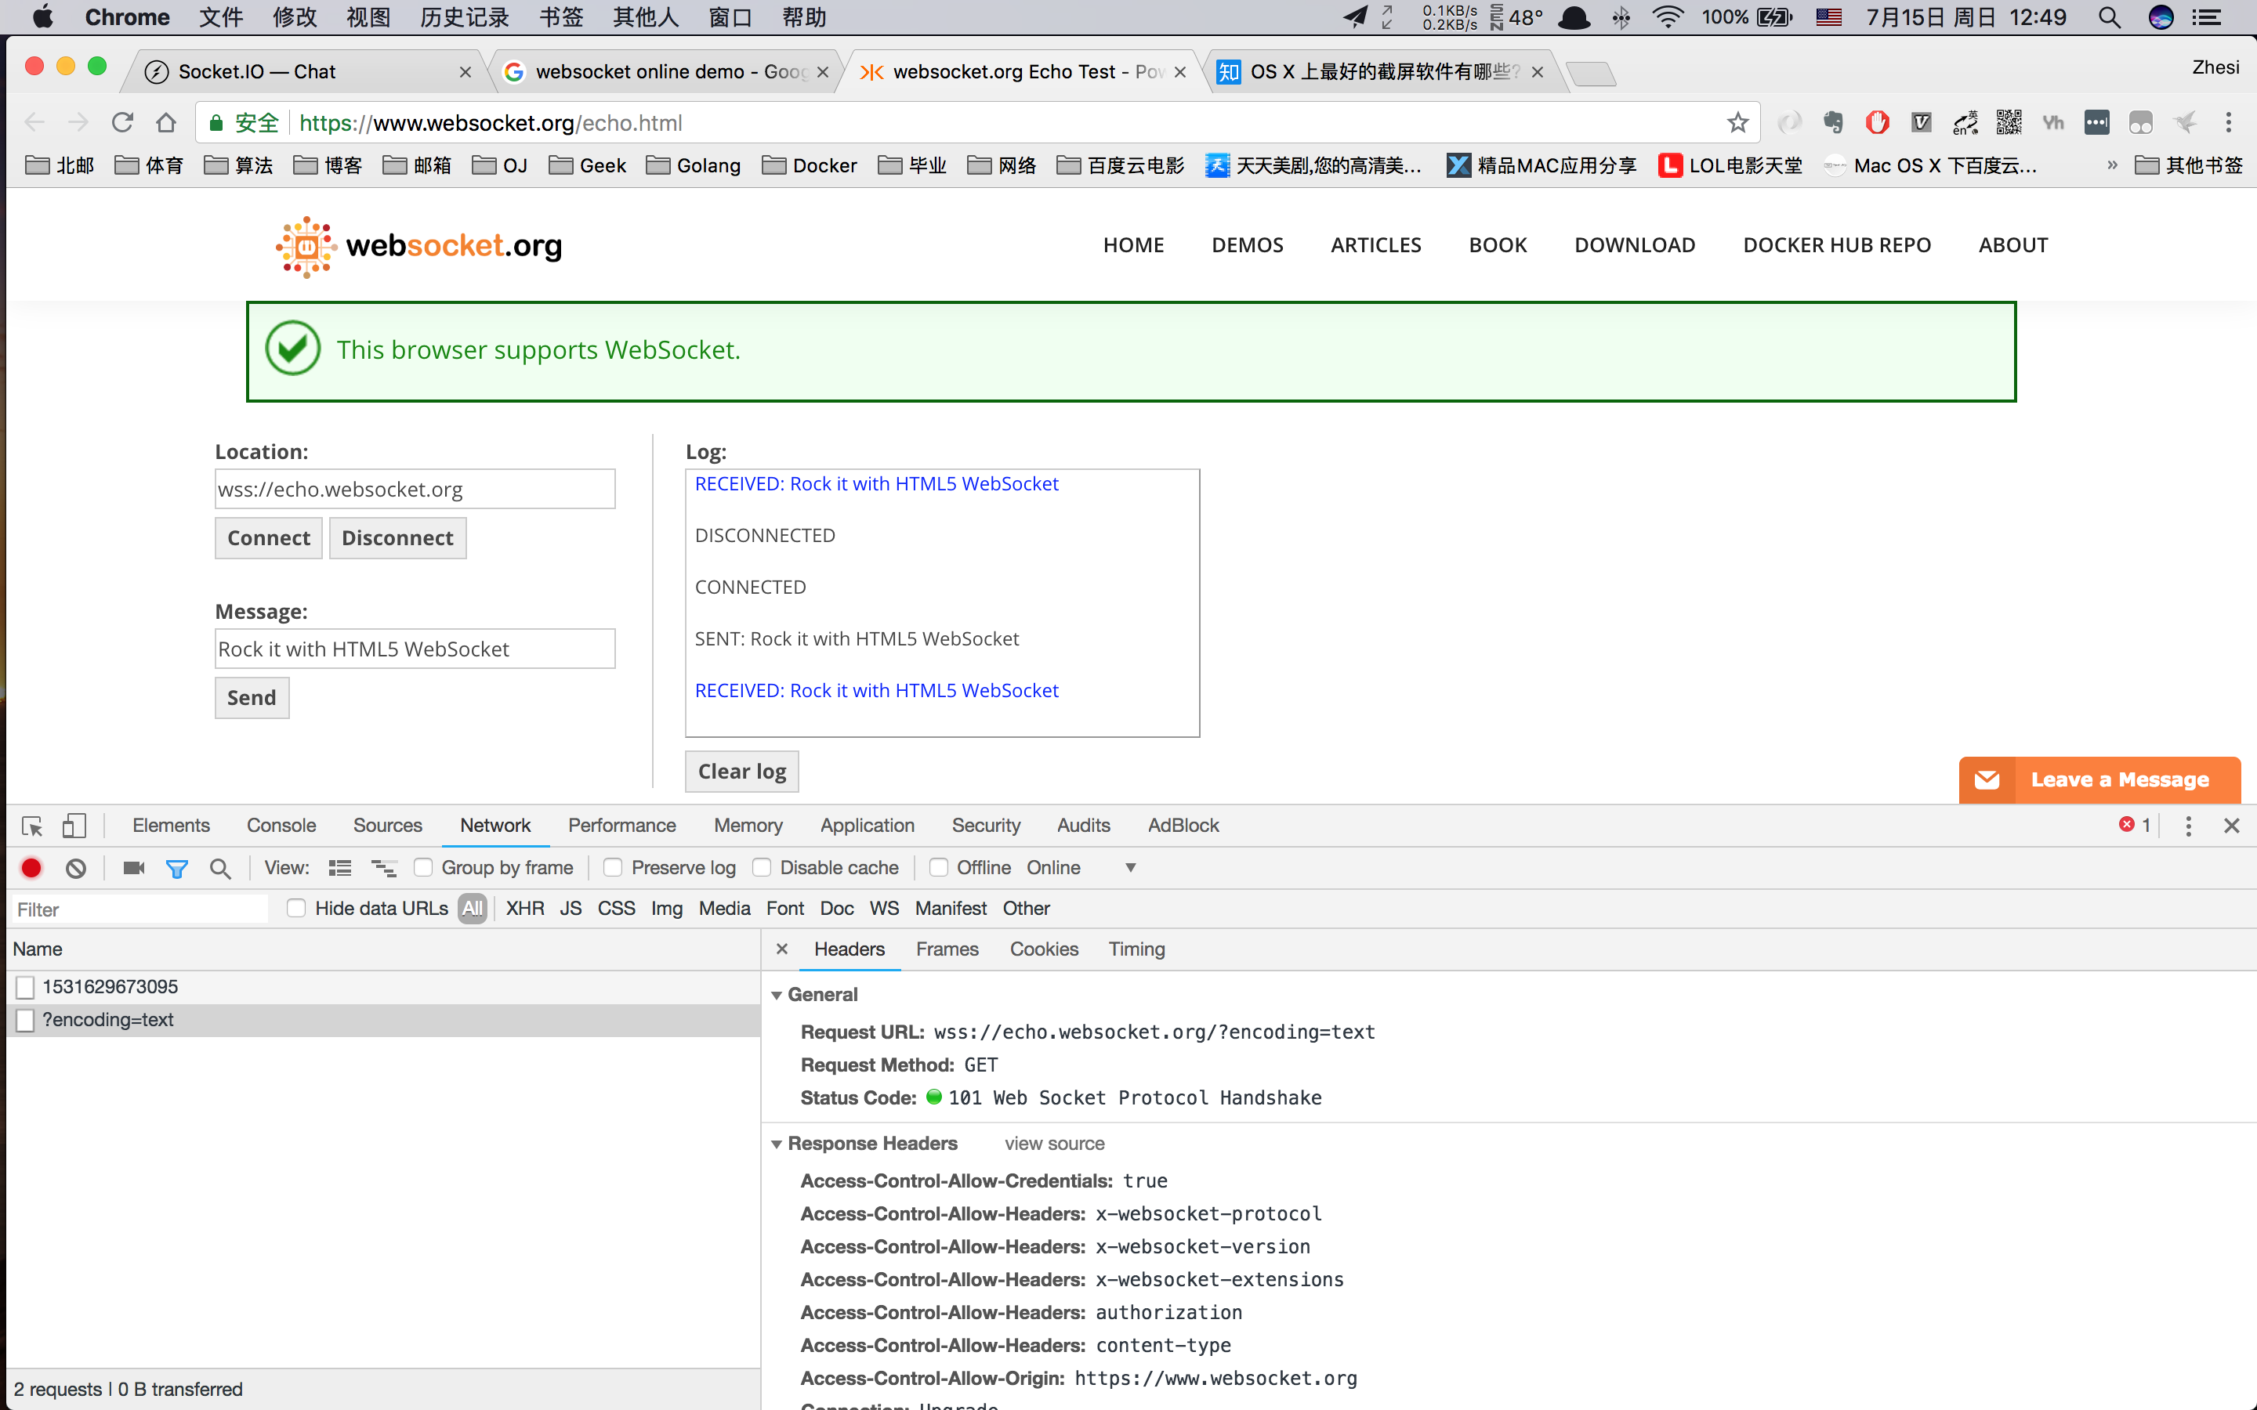This screenshot has width=2257, height=1410.
Task: Toggle the network filter funnel icon
Action: click(176, 868)
